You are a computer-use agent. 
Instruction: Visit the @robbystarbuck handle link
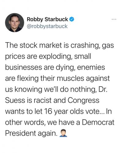coord(47,26)
